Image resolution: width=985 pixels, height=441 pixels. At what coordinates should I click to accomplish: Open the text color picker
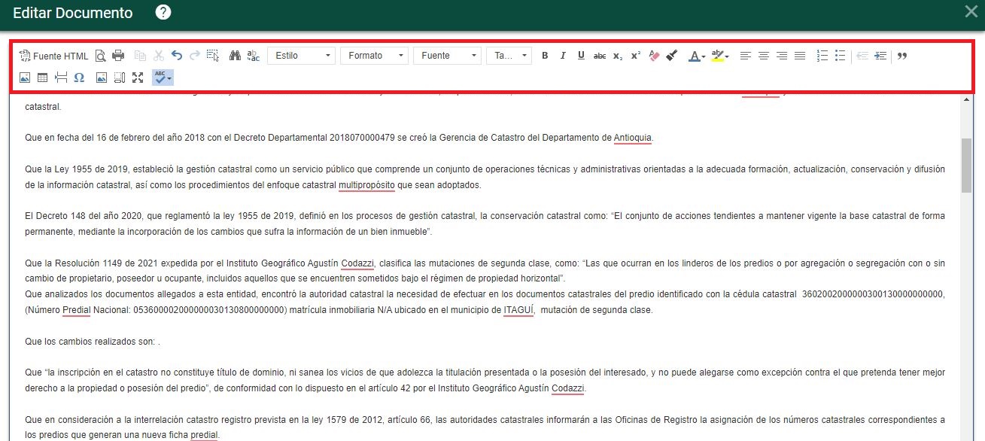[x=698, y=56]
